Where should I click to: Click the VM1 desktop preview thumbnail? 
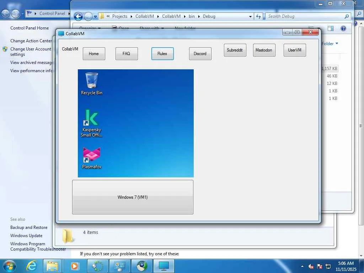[x=135, y=123]
